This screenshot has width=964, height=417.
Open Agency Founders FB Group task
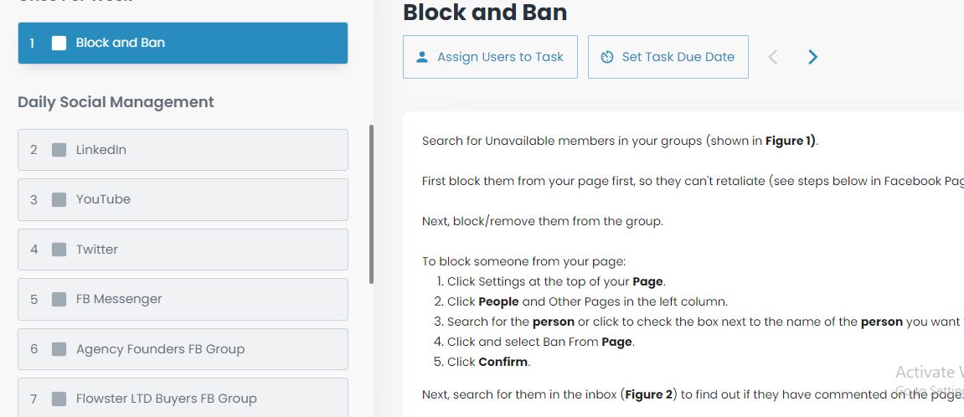(x=183, y=349)
